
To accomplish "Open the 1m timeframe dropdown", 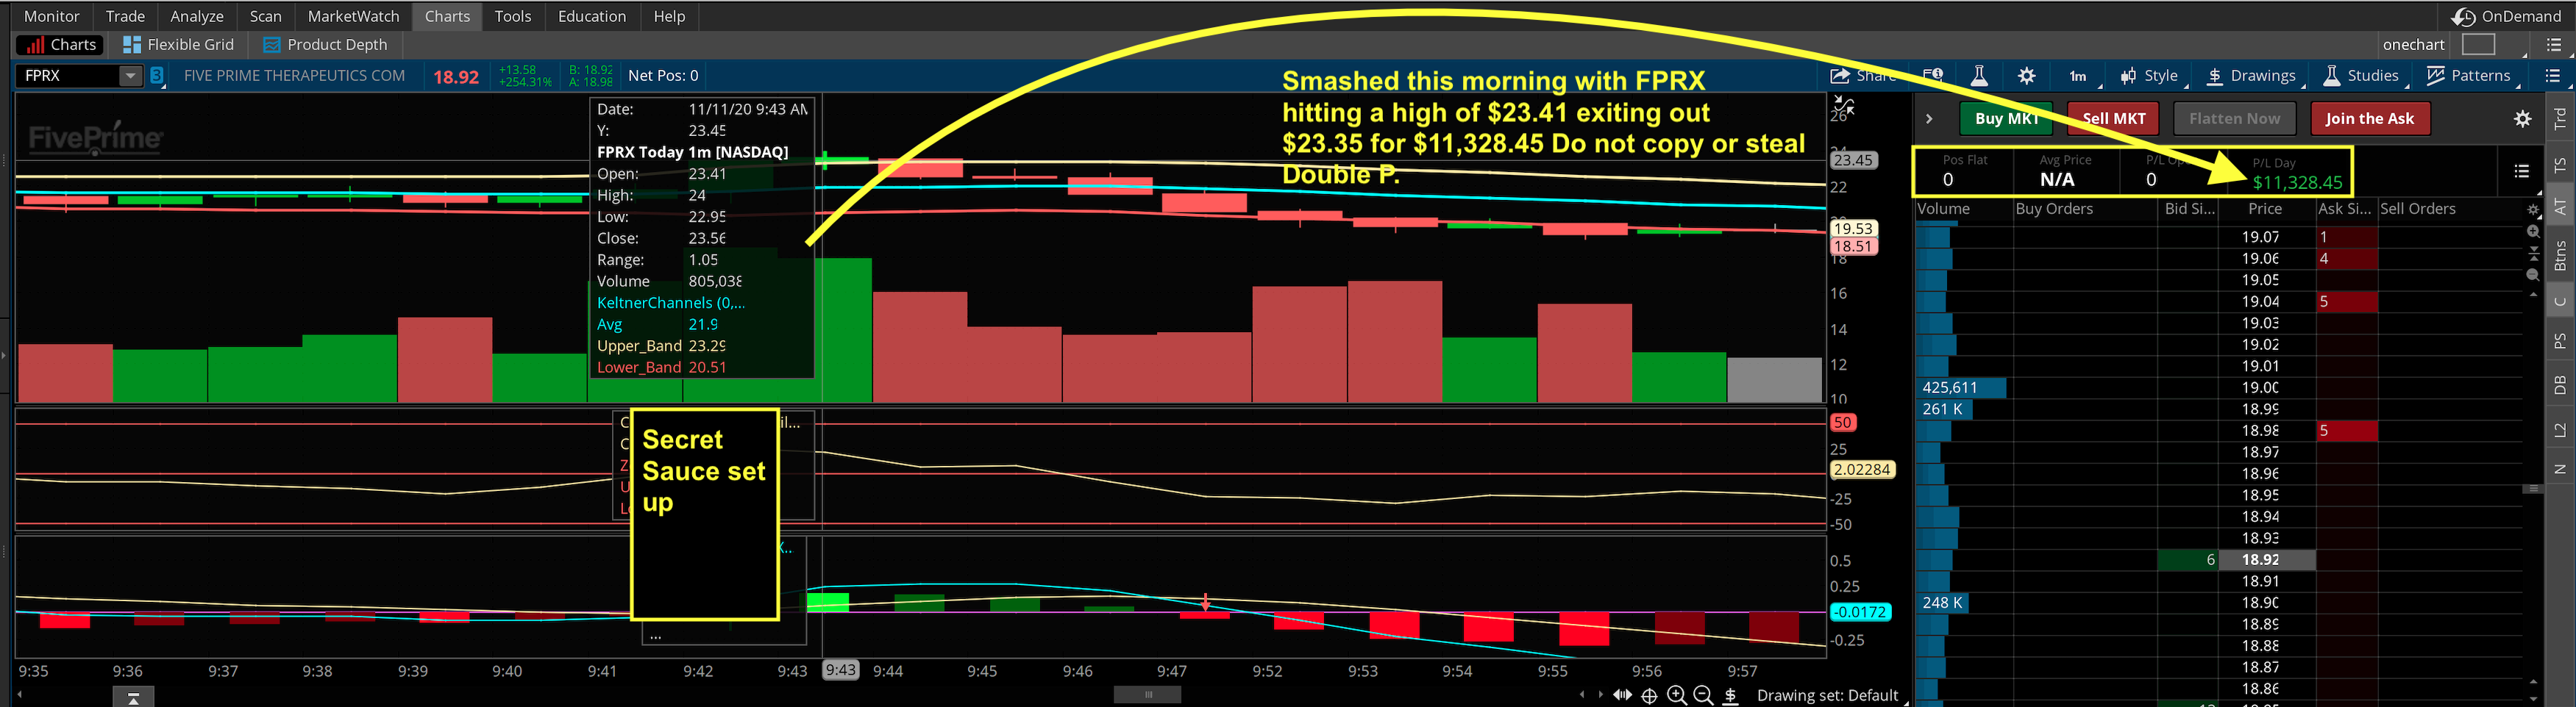I will (2078, 76).
